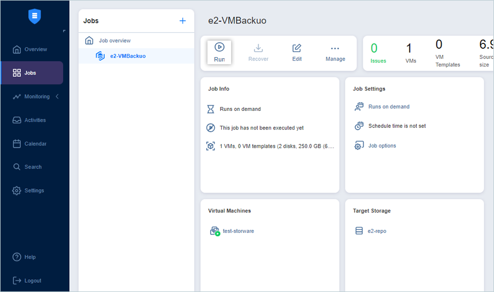Click the repository icon beside e2-repo
Image resolution: width=494 pixels, height=292 pixels.
(359, 231)
